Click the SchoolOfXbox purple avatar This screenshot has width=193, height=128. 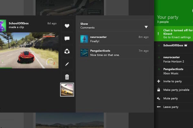[x=3, y=26]
